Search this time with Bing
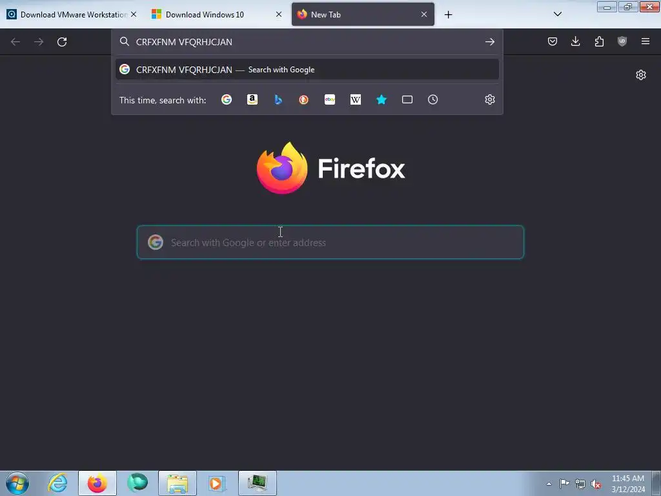Screen dimensions: 661x496 pyautogui.click(x=278, y=99)
